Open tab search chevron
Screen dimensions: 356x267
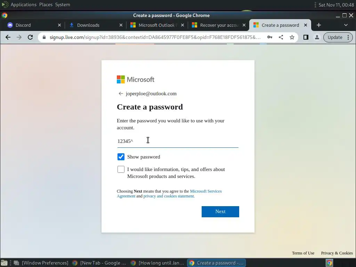point(346,25)
